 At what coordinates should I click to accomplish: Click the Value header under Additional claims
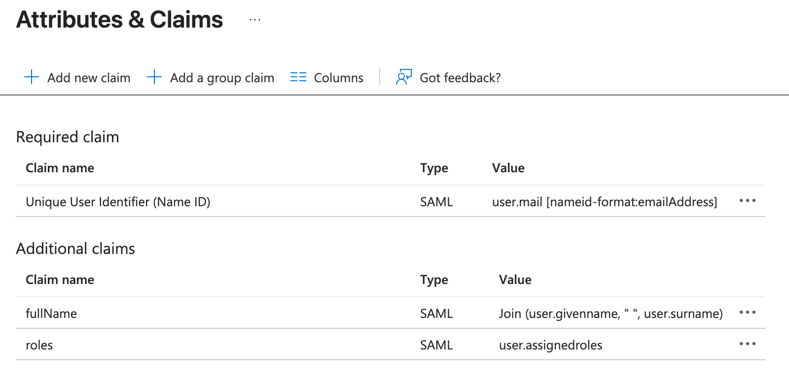click(x=515, y=280)
